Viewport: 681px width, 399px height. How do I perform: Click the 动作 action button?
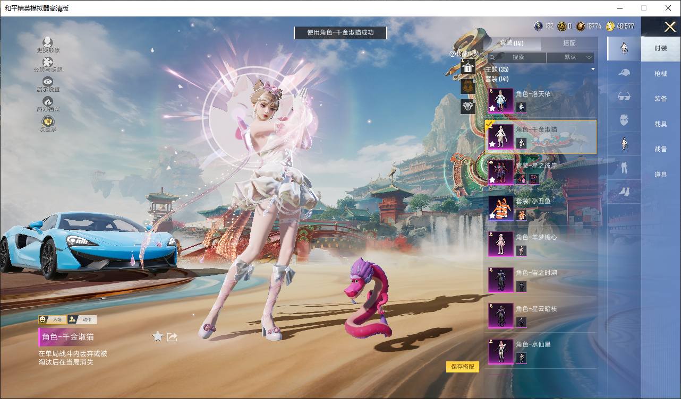(x=82, y=320)
